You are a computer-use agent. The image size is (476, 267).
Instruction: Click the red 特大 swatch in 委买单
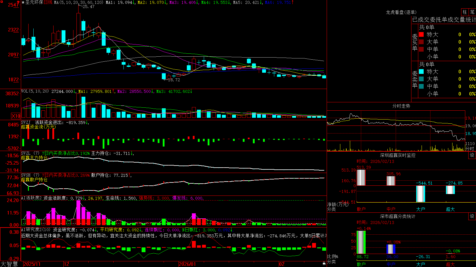421,34
